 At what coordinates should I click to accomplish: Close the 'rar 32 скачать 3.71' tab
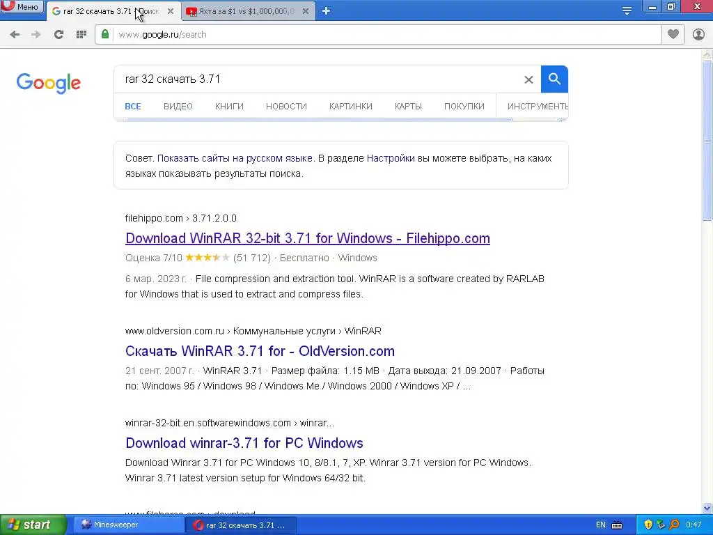click(x=171, y=11)
